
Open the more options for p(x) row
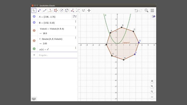pos(76,48)
